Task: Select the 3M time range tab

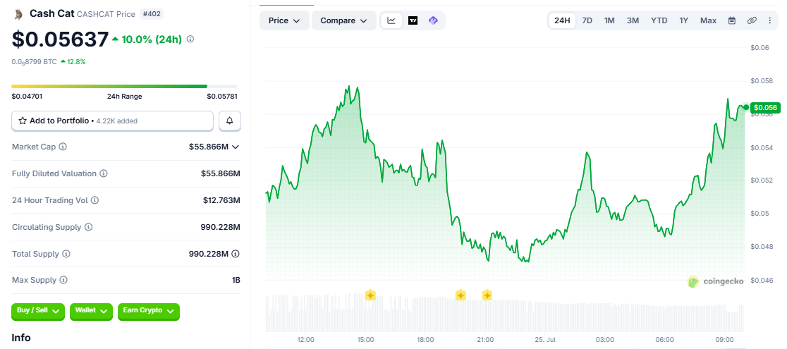Action: [633, 20]
